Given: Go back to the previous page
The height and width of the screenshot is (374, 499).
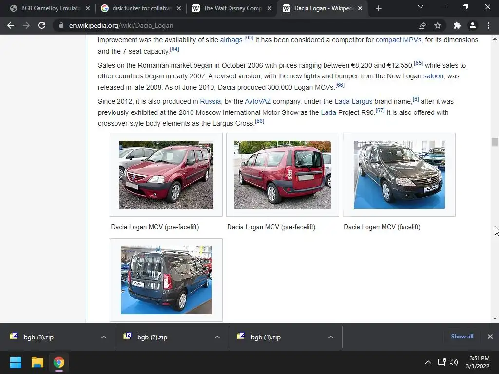Looking at the screenshot, I should coord(11,25).
